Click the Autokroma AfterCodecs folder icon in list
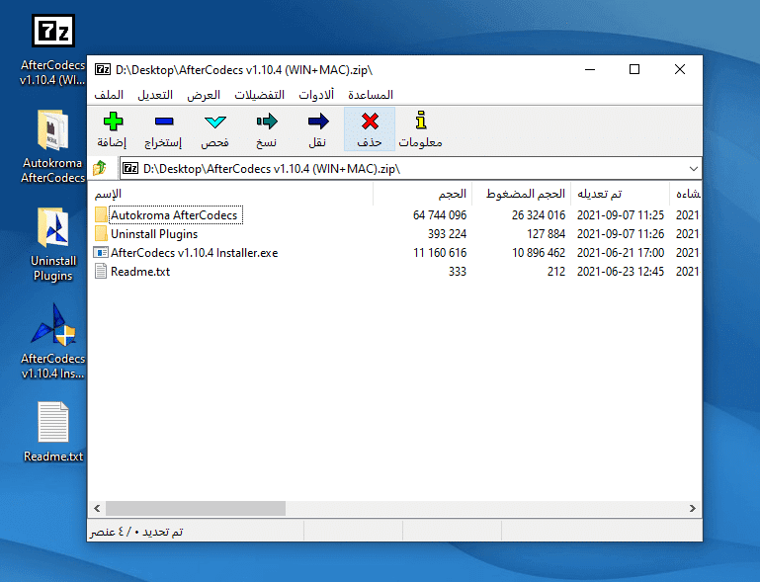 (101, 214)
